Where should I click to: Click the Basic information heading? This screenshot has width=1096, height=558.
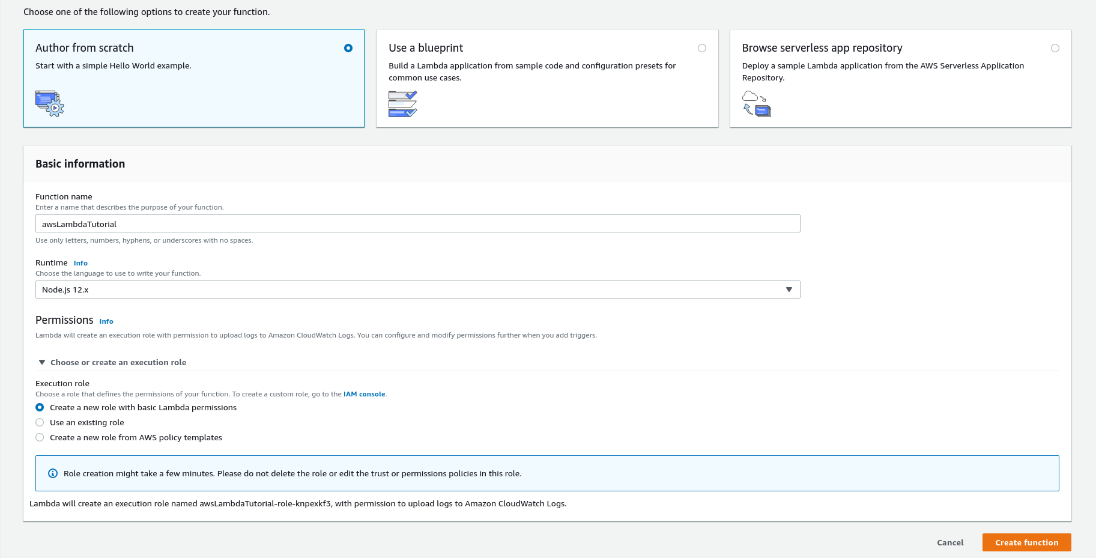click(x=80, y=164)
